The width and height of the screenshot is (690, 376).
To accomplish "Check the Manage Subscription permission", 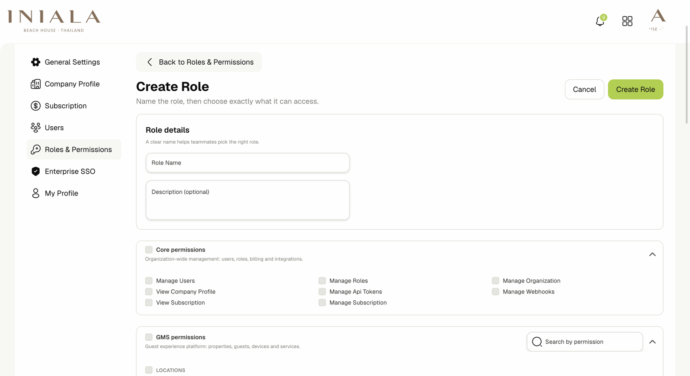I will [322, 303].
